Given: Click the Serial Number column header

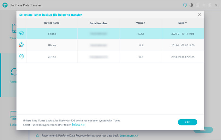Looking at the screenshot, I should (x=99, y=23).
